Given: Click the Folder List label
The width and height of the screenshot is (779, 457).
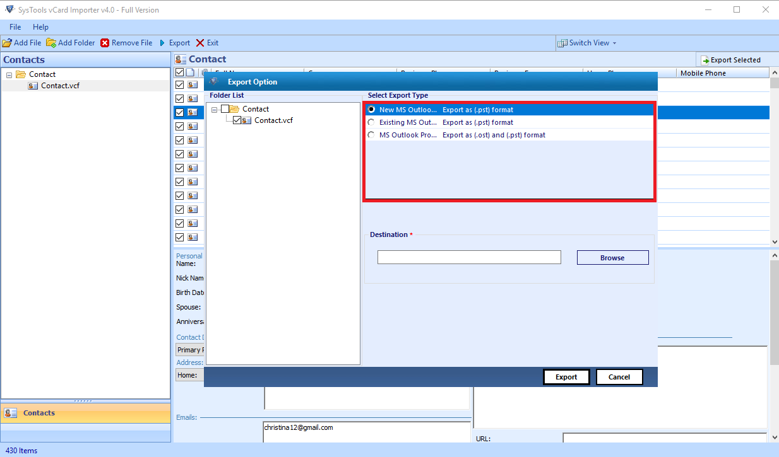Looking at the screenshot, I should (227, 95).
